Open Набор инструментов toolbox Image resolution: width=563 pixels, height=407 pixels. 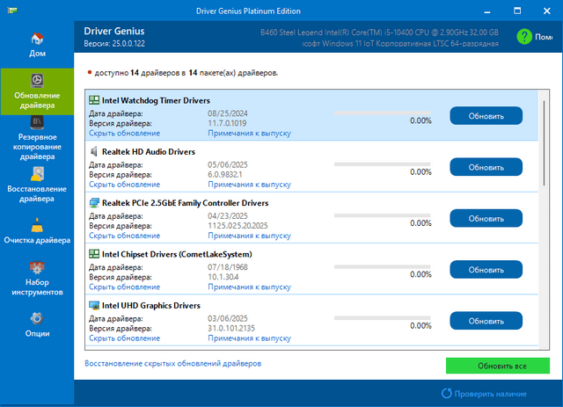click(36, 280)
